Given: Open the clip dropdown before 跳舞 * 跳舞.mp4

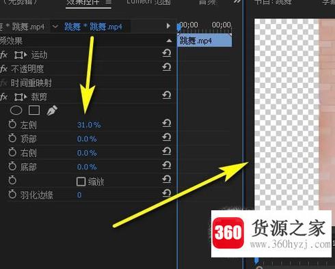Looking at the screenshot, I should [x=55, y=27].
